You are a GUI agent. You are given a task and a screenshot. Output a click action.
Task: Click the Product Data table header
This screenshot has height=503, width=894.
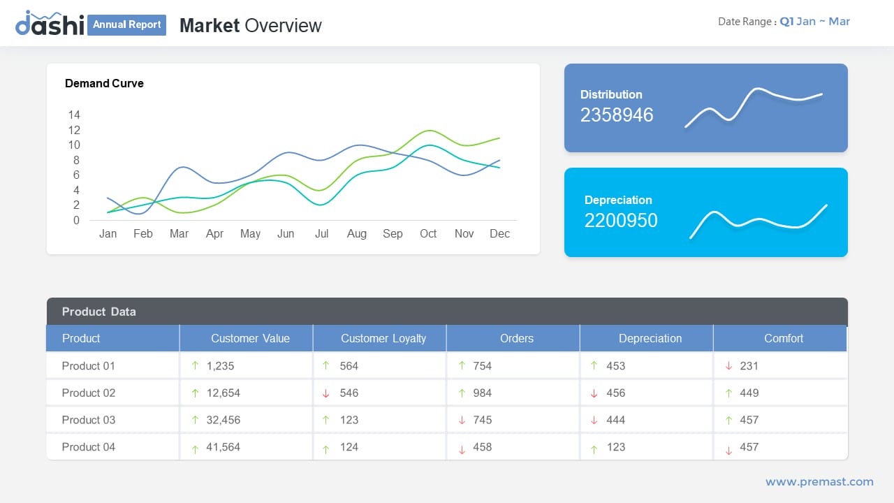pyautogui.click(x=447, y=312)
